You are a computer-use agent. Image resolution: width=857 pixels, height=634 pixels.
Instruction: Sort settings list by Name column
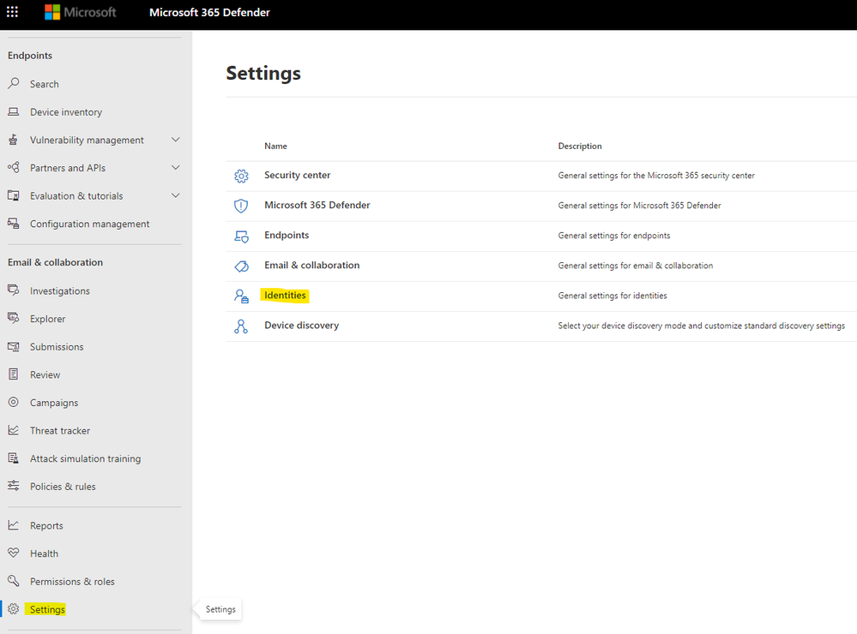pos(275,147)
